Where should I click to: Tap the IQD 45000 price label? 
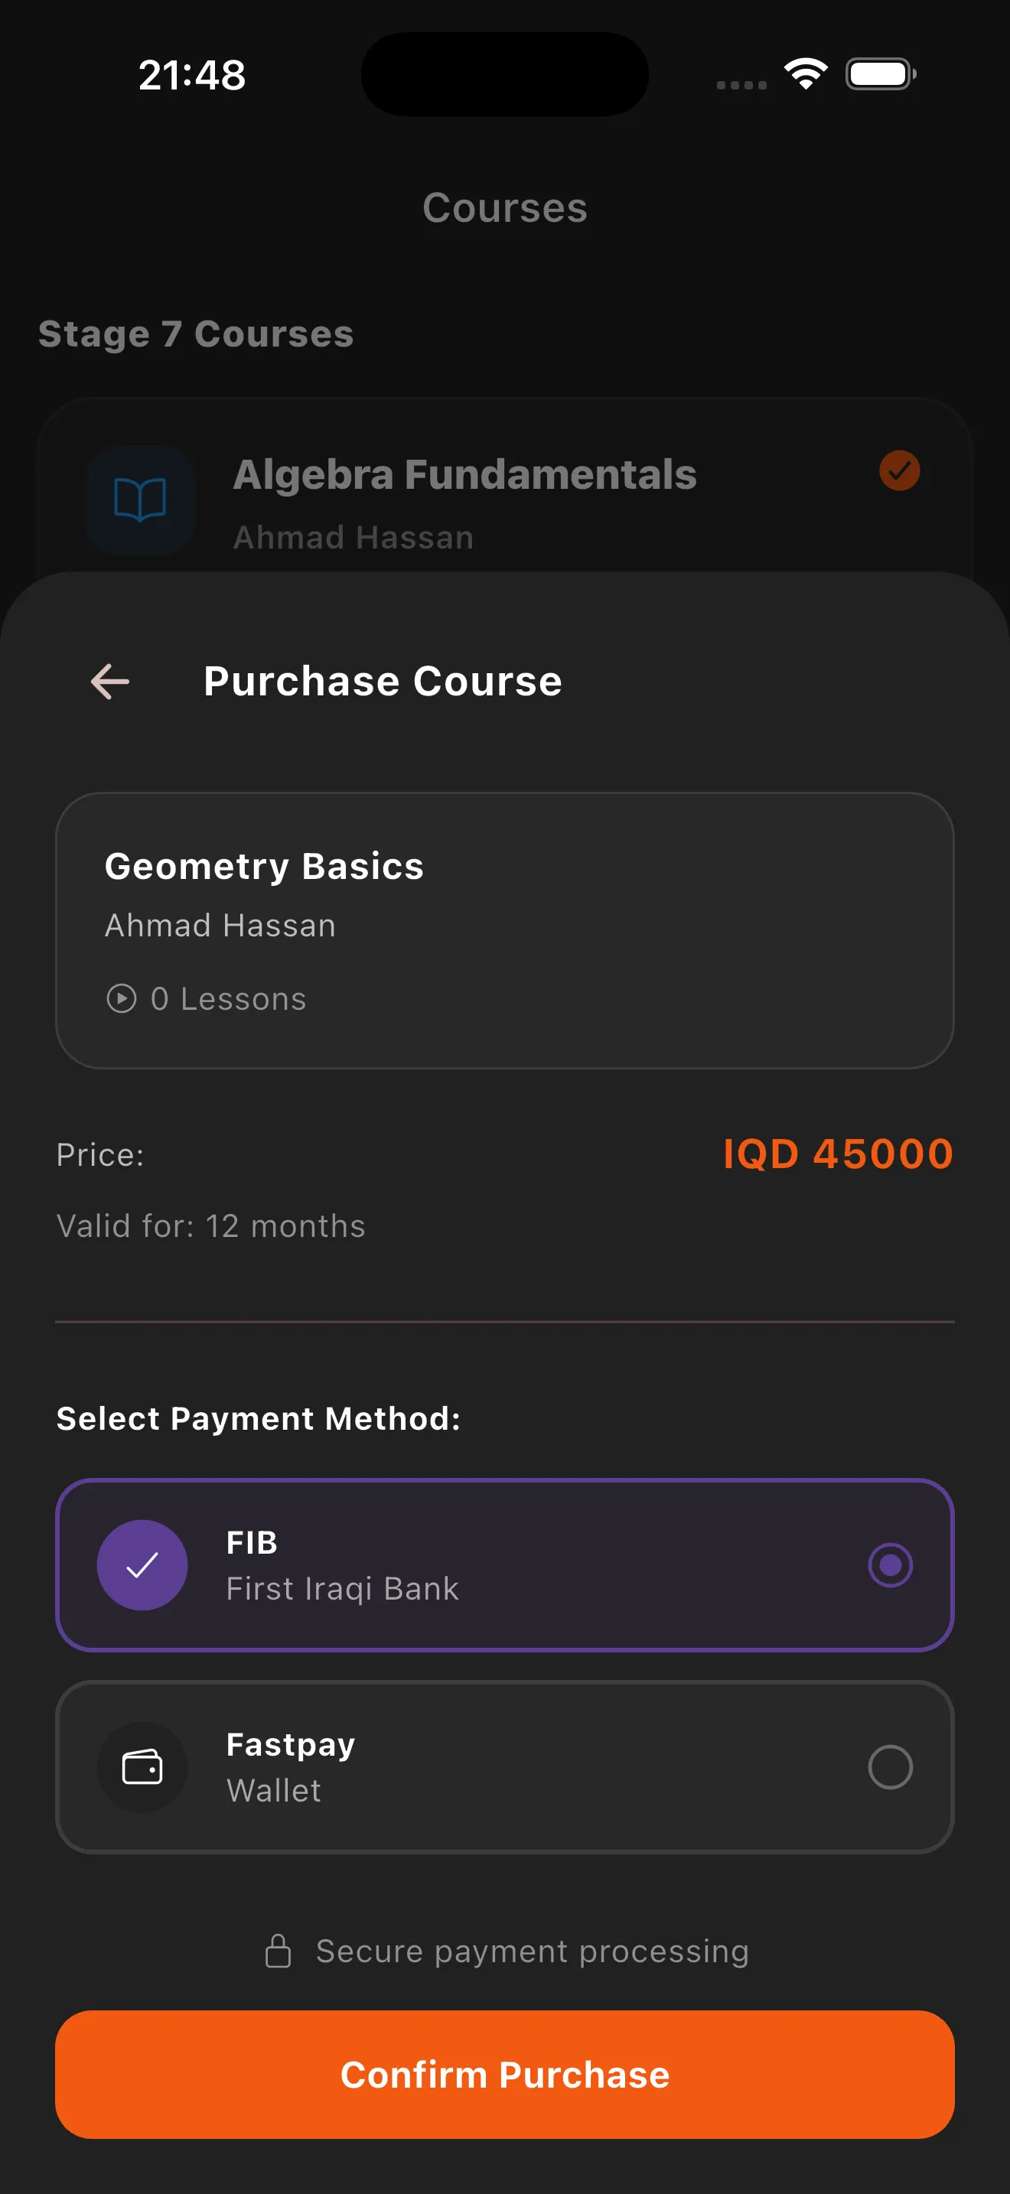click(838, 1154)
